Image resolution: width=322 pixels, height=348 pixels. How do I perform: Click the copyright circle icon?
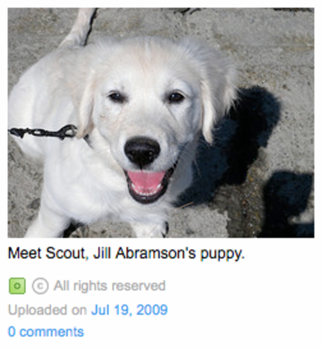(40, 286)
